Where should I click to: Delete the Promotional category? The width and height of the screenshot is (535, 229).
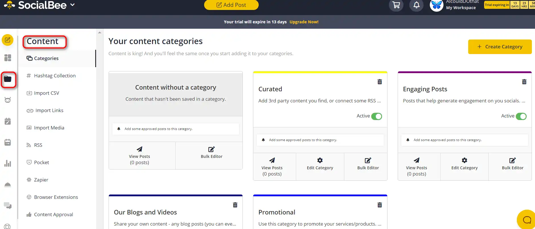380,205
